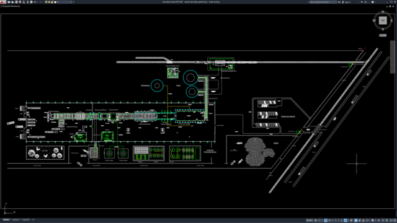Click the N compass direction on ViewCube
Screen dimensions: 397x223
[x=383, y=12]
